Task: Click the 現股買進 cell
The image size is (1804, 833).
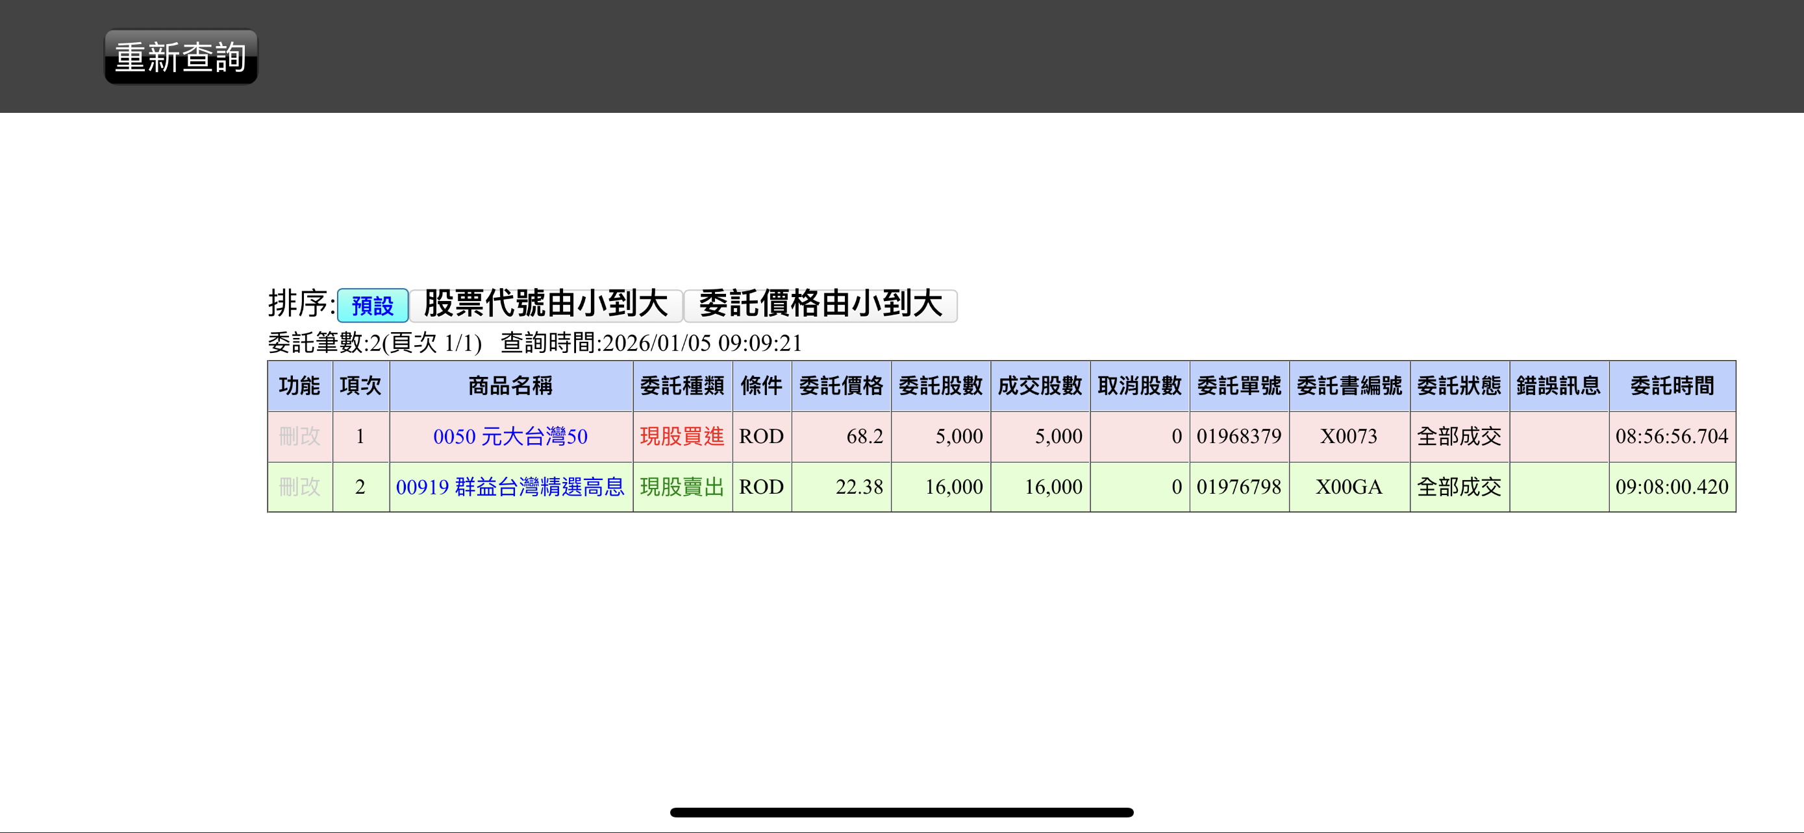Action: pyautogui.click(x=681, y=437)
